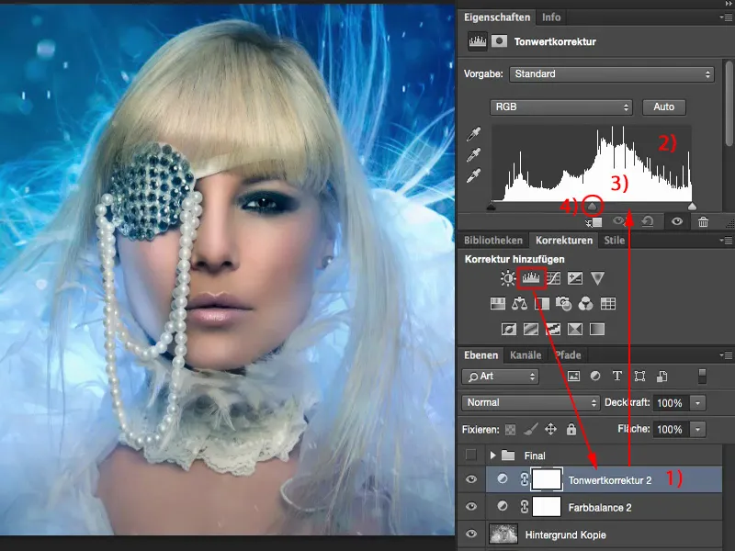Open the Vorgabe Standard dropdown
The image size is (735, 551).
[612, 74]
